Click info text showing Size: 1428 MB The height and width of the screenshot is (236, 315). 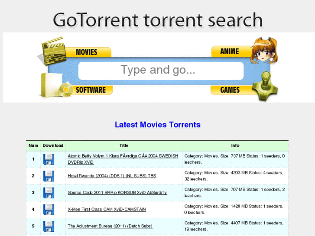click(234, 209)
